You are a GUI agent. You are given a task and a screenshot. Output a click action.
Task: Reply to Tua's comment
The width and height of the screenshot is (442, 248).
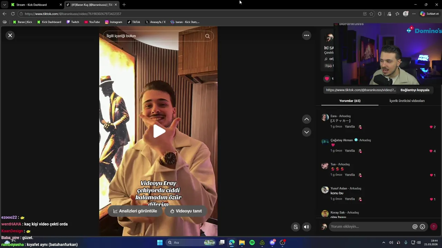[350, 175]
